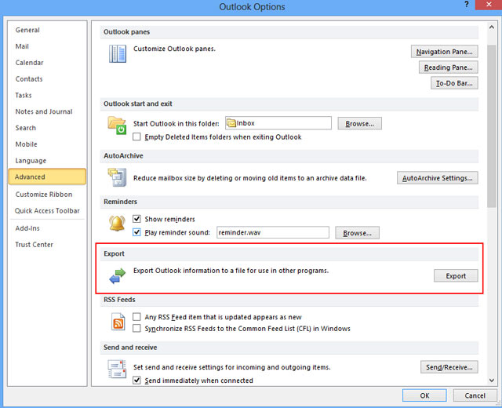Image resolution: width=502 pixels, height=408 pixels.
Task: Click the scrollbar down arrow
Action: (492, 381)
